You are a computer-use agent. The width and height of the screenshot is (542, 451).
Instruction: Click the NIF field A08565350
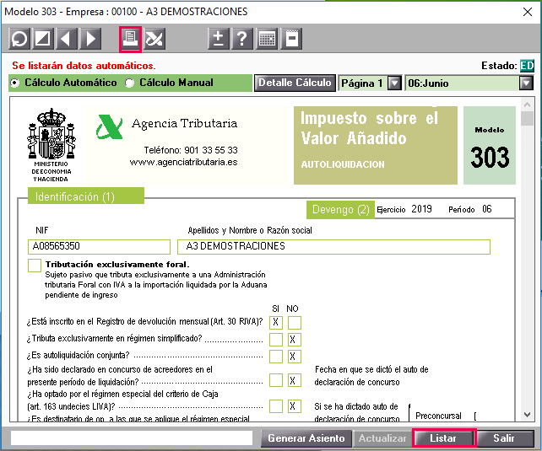[x=100, y=247]
